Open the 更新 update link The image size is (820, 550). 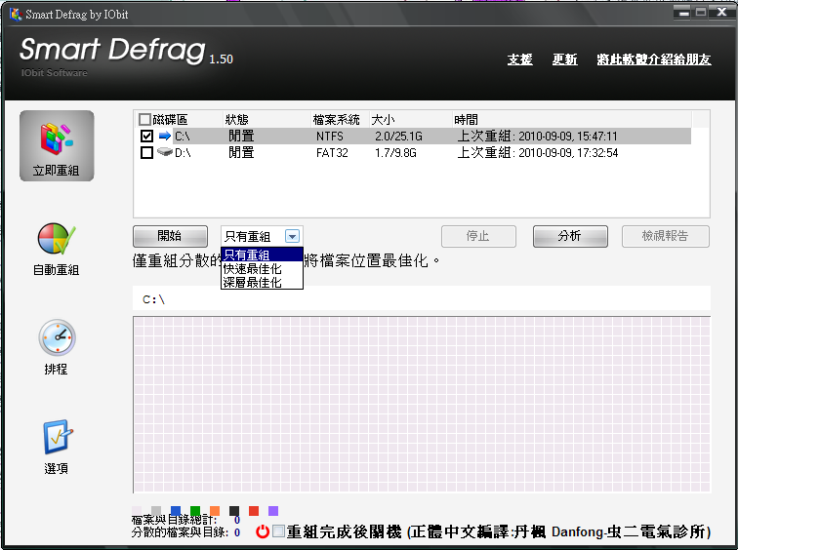(x=565, y=59)
